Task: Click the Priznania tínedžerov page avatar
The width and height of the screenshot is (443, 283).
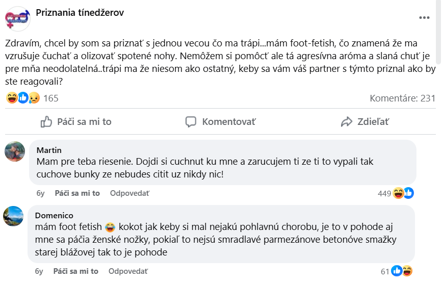Action: pyautogui.click(x=17, y=18)
